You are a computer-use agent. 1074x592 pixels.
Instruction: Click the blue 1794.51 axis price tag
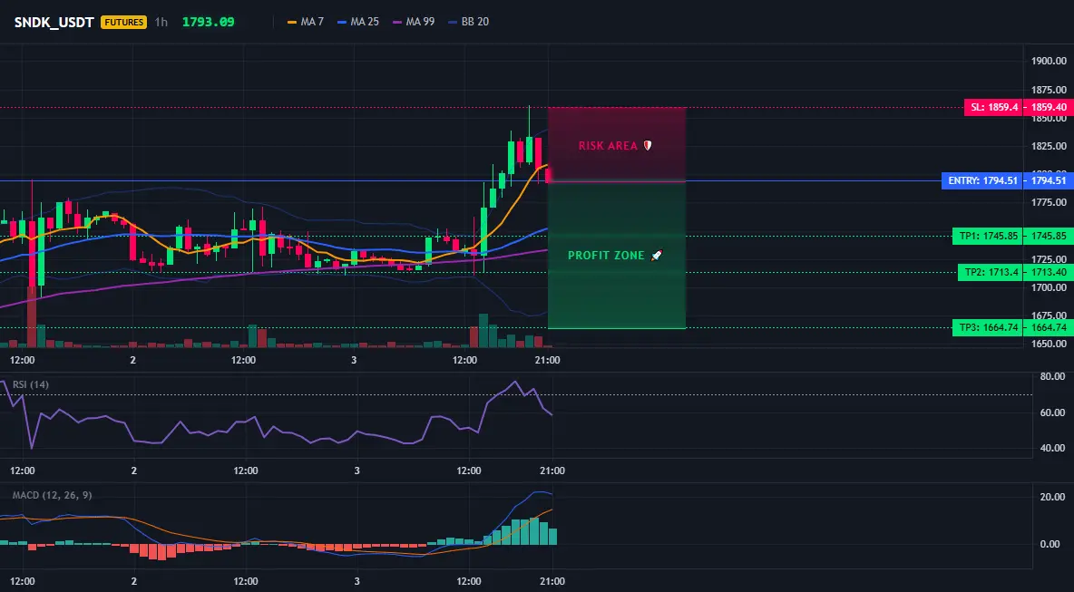pyautogui.click(x=1050, y=181)
